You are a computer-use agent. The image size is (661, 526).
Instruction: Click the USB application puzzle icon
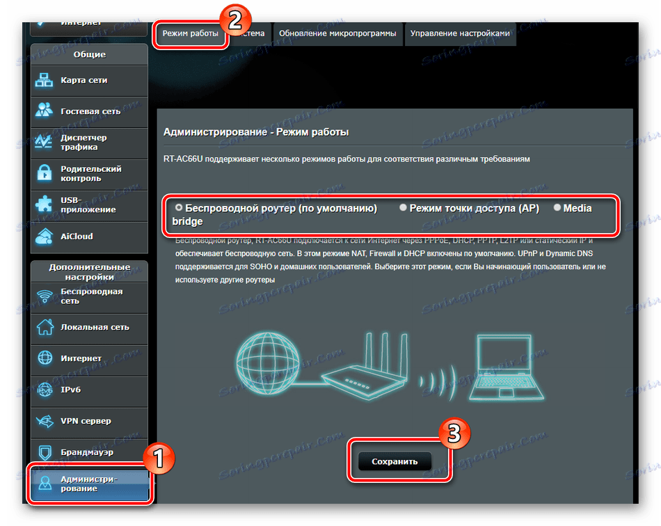(x=44, y=205)
